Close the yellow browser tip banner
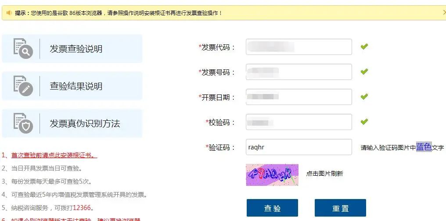The image size is (446, 221). coord(444,13)
